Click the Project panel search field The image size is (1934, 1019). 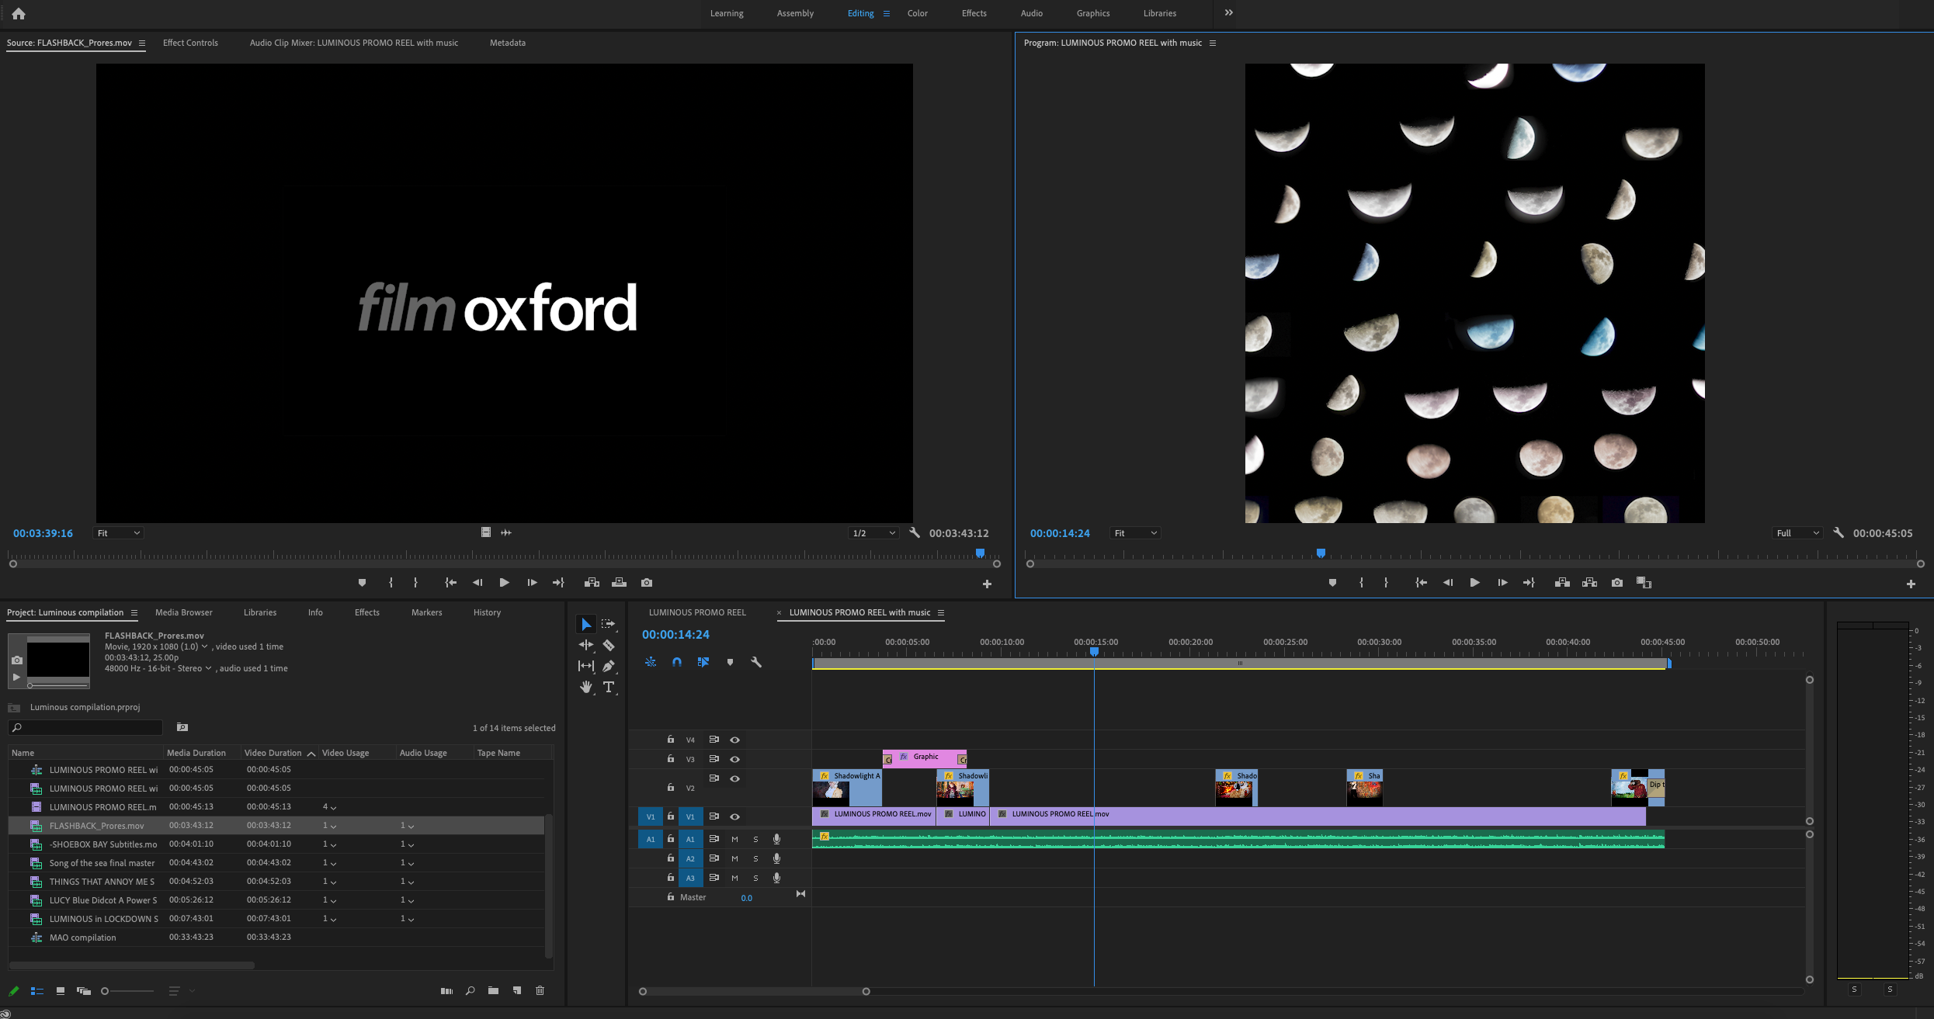(x=89, y=727)
